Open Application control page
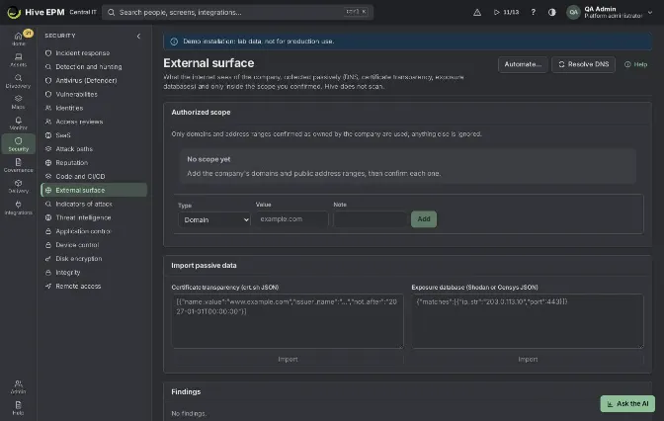This screenshot has height=421, width=664. pyautogui.click(x=94, y=231)
